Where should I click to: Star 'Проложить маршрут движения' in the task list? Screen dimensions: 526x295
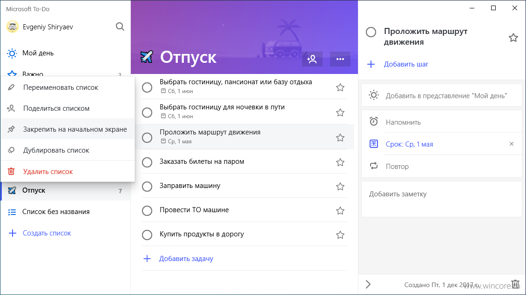click(340, 138)
